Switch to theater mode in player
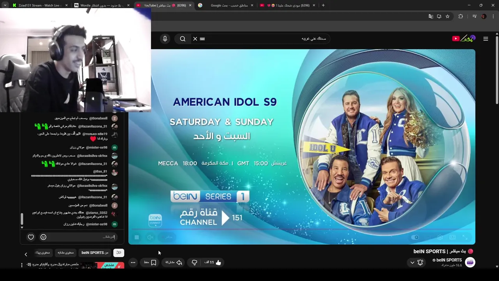499x281 pixels. coord(453,237)
